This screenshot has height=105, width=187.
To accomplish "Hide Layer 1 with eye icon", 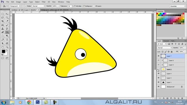I will pos(158,82).
